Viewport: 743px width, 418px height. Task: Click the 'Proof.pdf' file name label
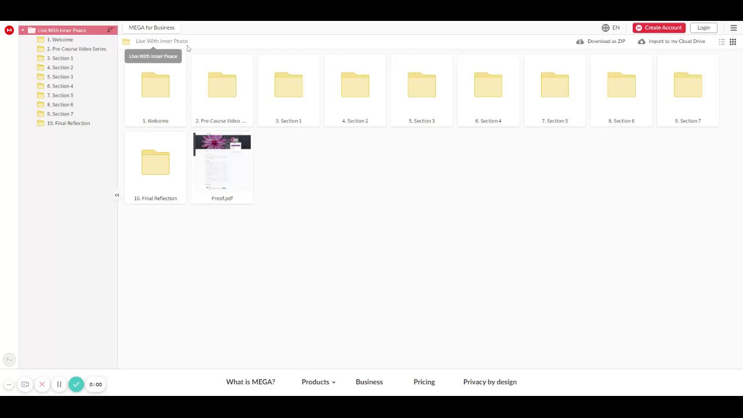click(222, 199)
